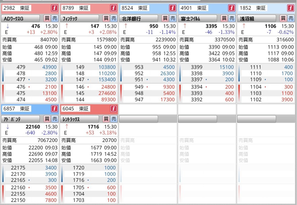Image resolution: width=297 pixels, height=205 pixels.
Task: Select the フィンテック stock name button
Action: 79,19
